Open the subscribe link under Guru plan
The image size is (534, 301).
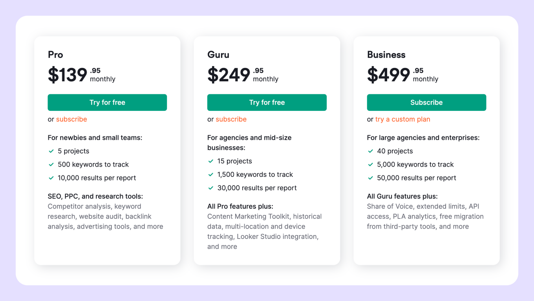(231, 119)
